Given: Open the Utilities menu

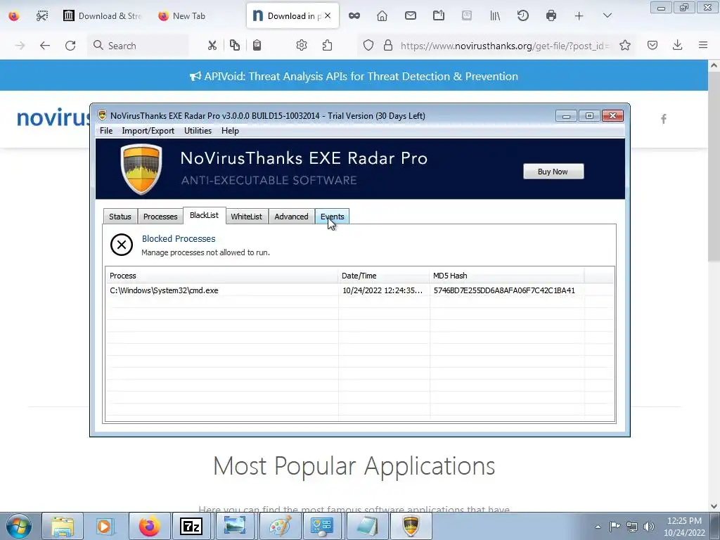Looking at the screenshot, I should coord(198,131).
